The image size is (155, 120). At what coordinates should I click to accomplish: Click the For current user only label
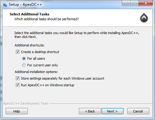pyautogui.click(x=43, y=65)
